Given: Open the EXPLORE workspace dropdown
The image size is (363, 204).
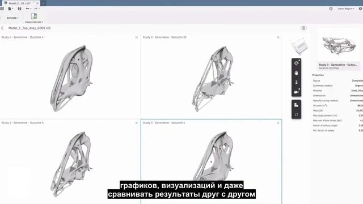Looking at the screenshot, I should point(12,18).
